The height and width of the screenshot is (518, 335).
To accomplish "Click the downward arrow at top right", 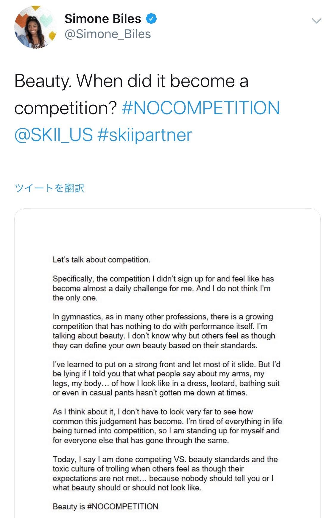I will 317,20.
